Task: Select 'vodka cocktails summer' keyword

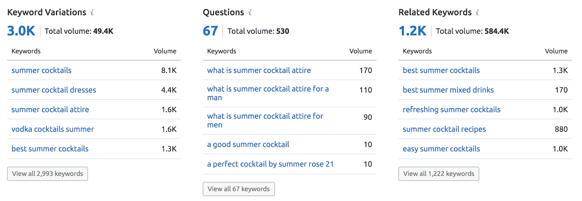Action: point(53,129)
